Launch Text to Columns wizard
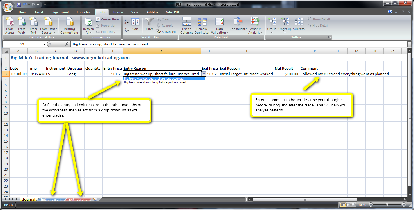The image size is (414, 210). pyautogui.click(x=187, y=26)
